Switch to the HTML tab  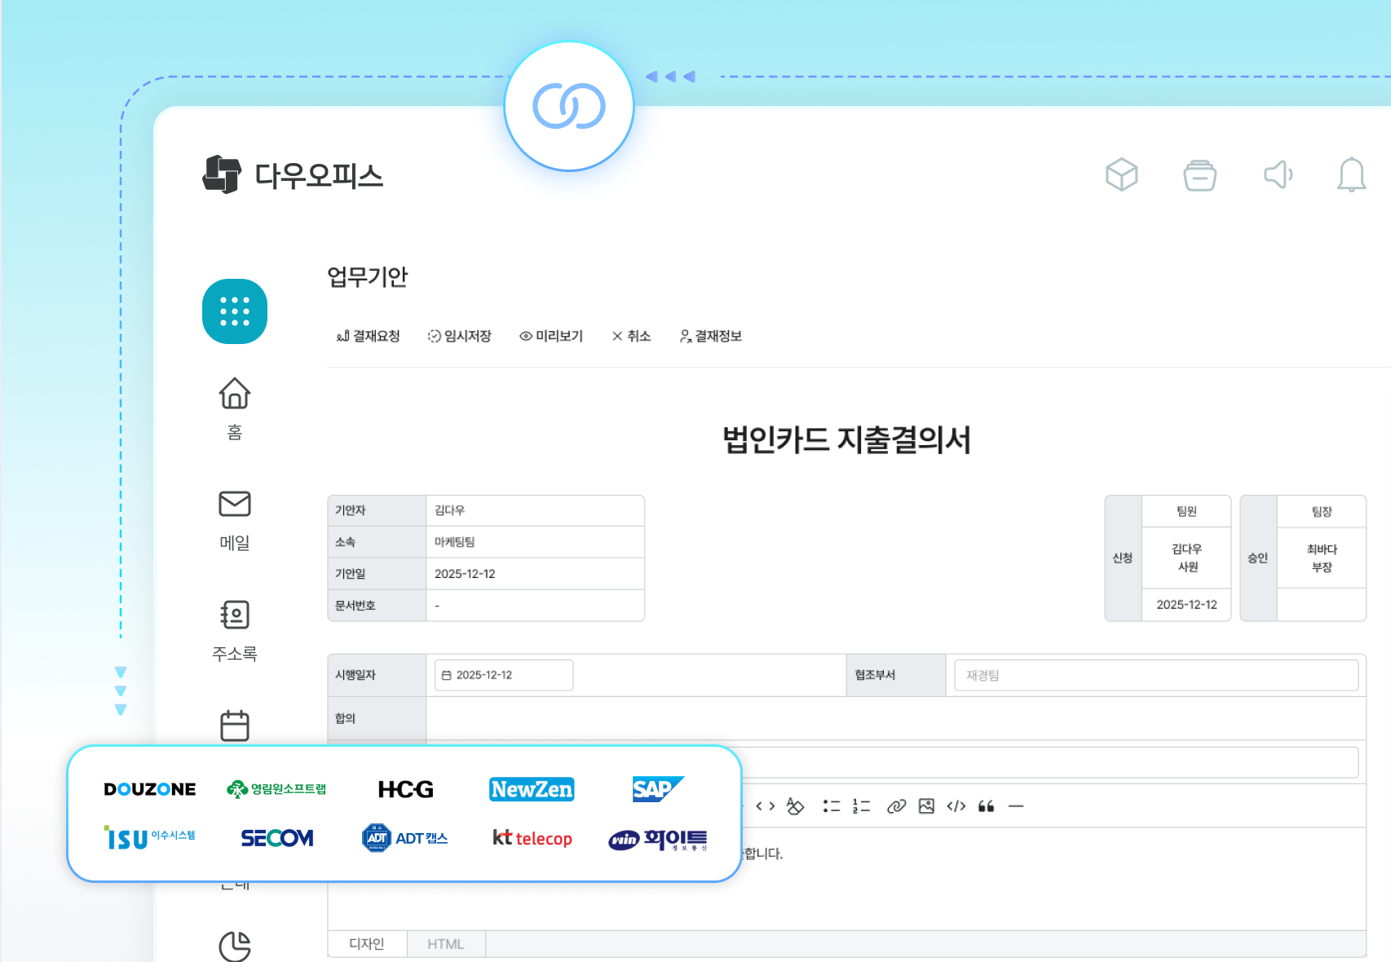pos(446,943)
